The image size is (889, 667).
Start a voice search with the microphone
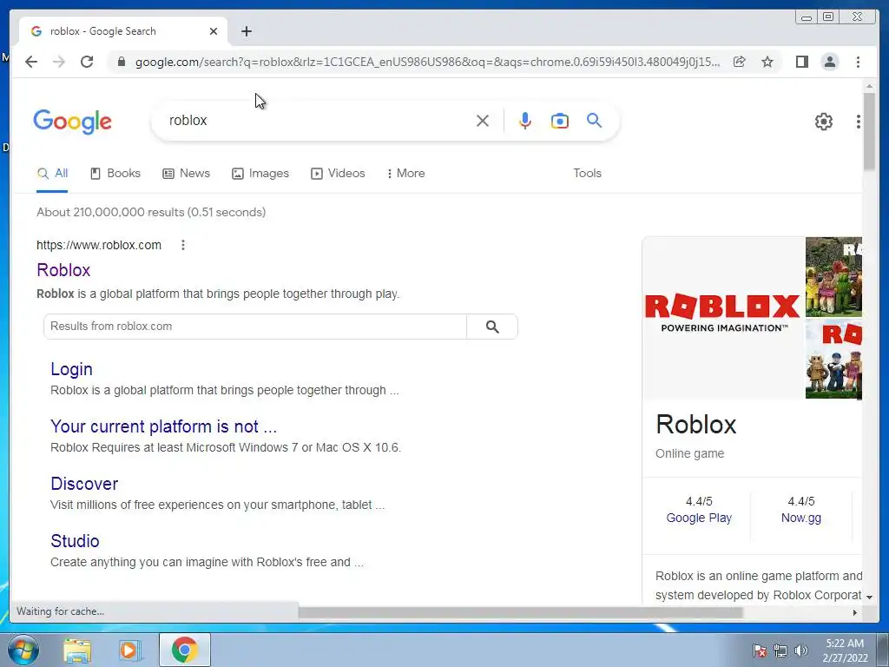click(x=525, y=121)
